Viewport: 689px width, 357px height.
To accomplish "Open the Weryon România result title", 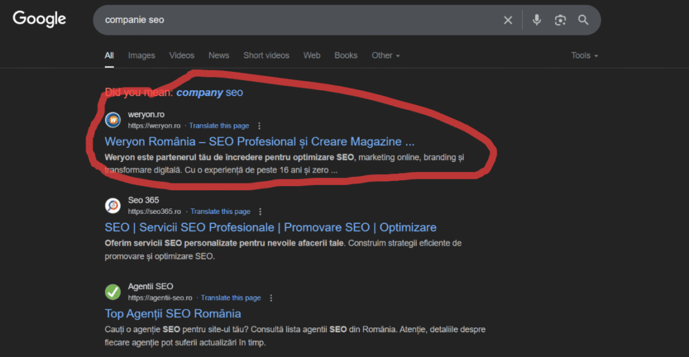I will 259,142.
